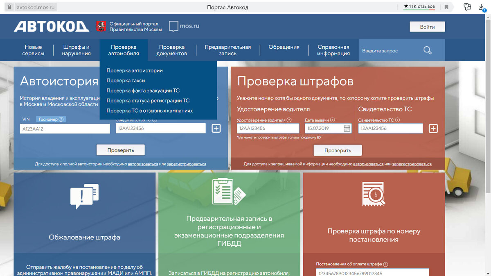The height and width of the screenshot is (276, 491).
Task: Select the Госномер toggle
Action: pos(51,120)
